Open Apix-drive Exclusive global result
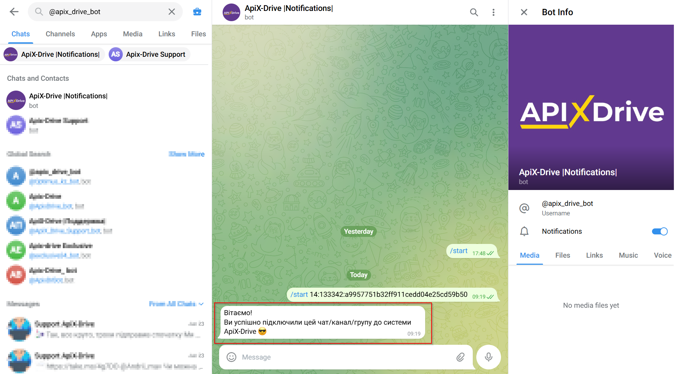The width and height of the screenshot is (676, 374). (106, 250)
